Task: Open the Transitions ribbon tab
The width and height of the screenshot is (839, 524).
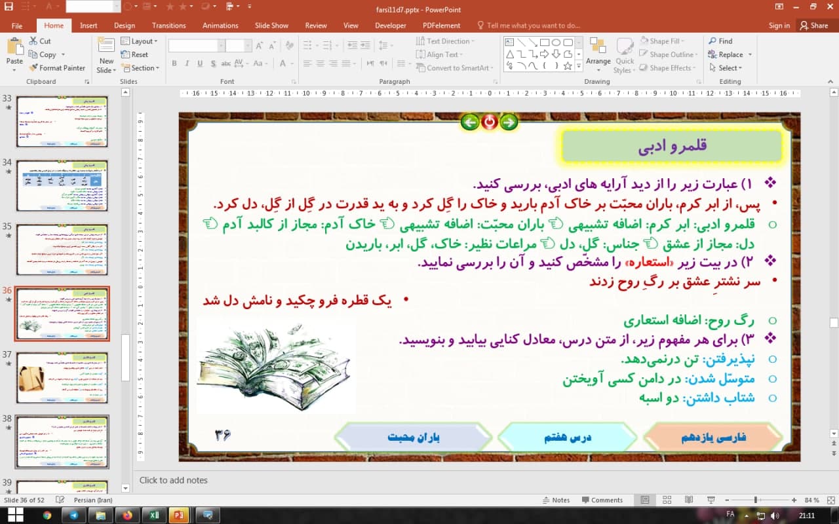Action: pos(168,26)
